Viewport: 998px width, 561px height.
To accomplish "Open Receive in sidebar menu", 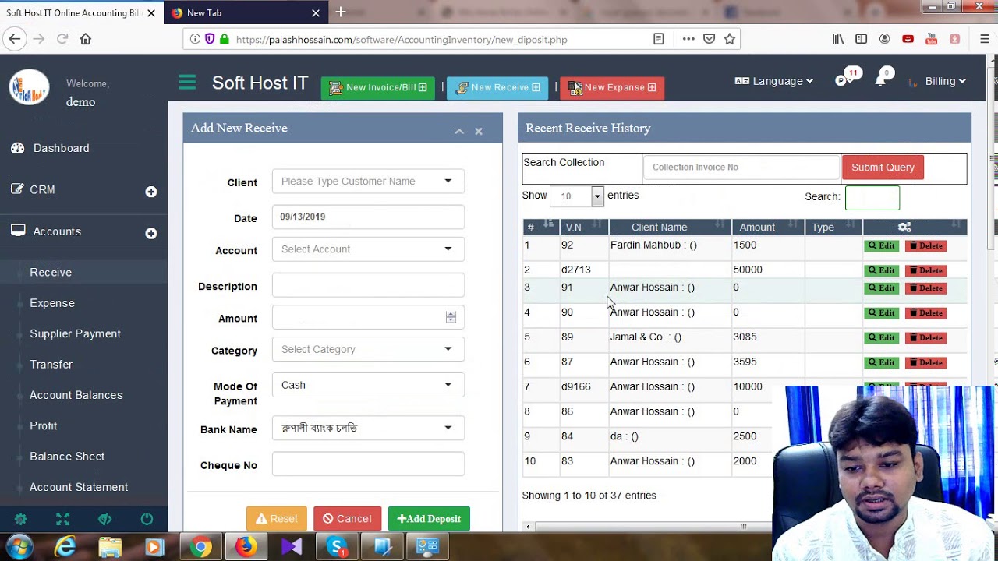I will pos(51,272).
